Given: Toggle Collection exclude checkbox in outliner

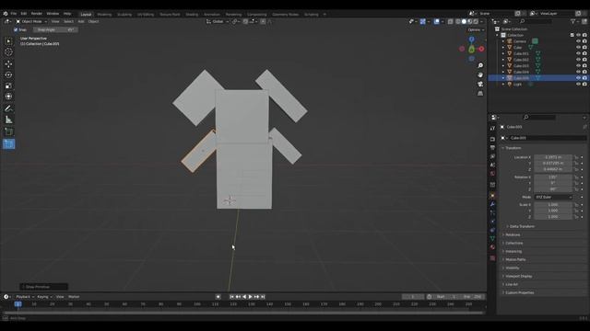Looking at the screenshot, I should click(x=572, y=35).
